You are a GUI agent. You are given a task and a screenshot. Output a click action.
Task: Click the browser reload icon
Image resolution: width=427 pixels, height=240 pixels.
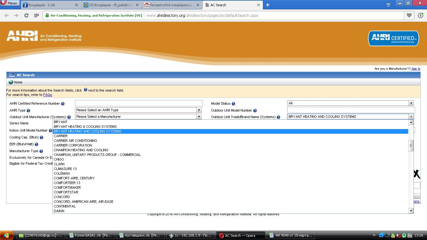click(x=26, y=15)
